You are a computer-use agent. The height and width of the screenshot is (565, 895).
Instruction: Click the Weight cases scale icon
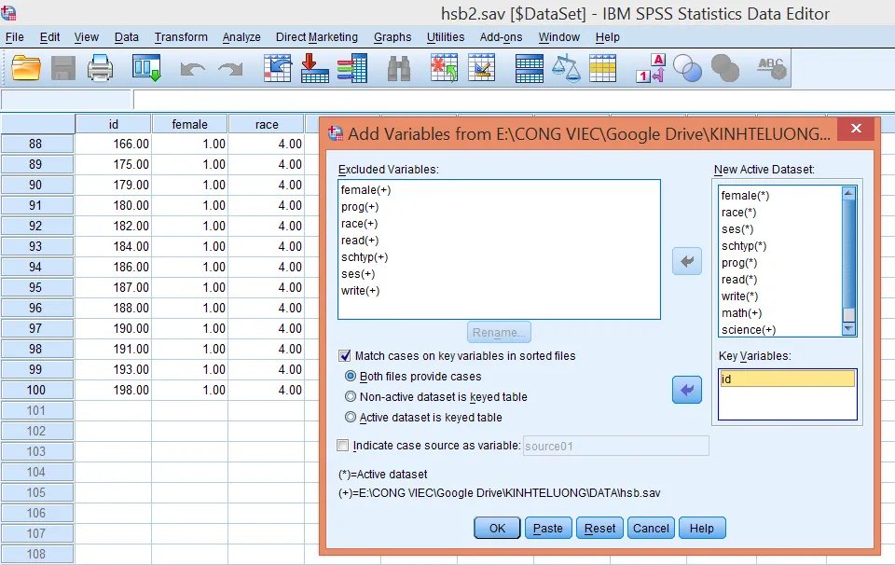tap(566, 68)
